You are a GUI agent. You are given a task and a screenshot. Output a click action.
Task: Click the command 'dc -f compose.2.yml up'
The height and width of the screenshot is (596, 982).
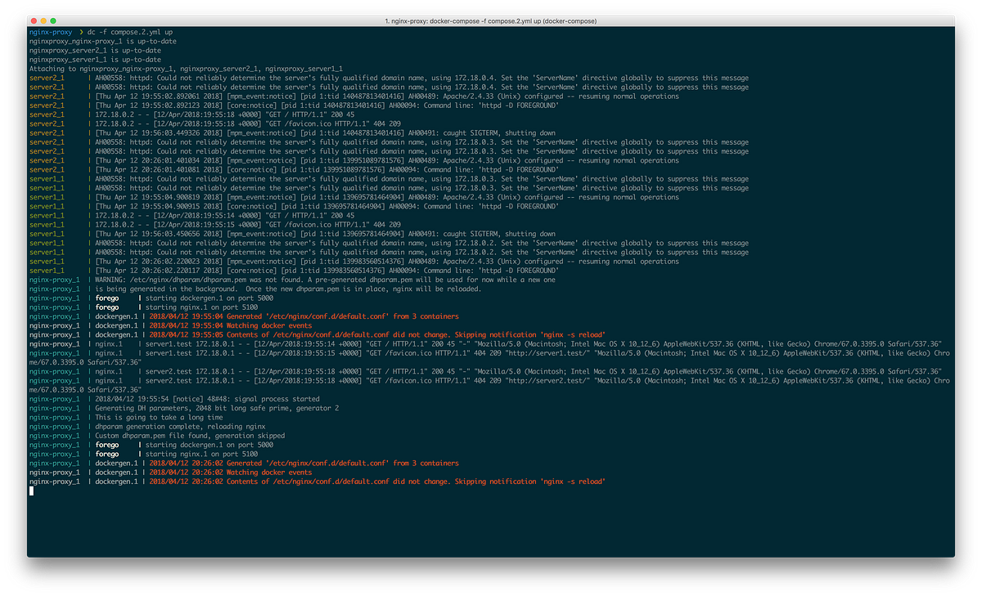click(129, 32)
